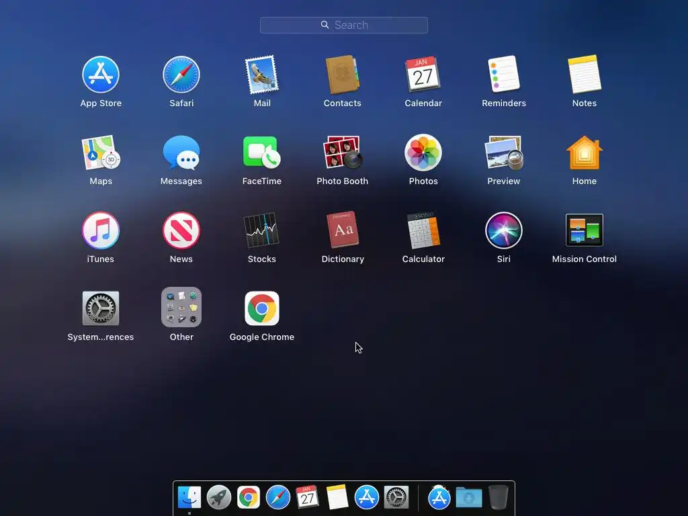Open Safari compass icon in the dock
688x516 pixels.
(278, 498)
